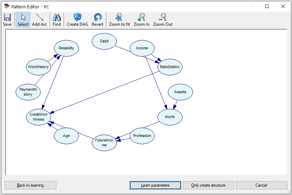
Task: Click the Learn parameters button
Action: [x=155, y=185]
